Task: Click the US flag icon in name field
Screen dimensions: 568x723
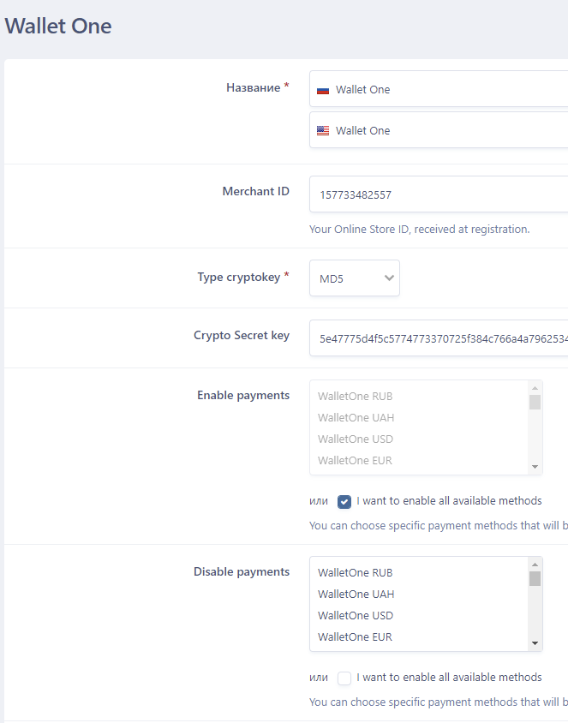Action: tap(323, 131)
